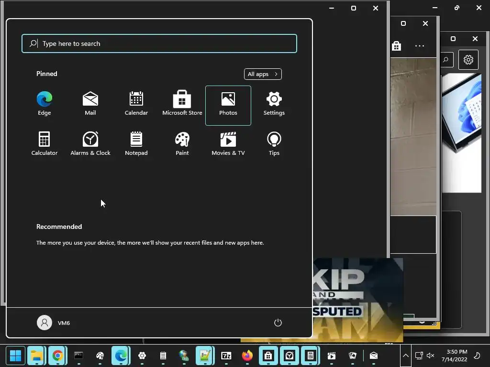
Task: Open the VM6 user account menu
Action: coord(54,323)
